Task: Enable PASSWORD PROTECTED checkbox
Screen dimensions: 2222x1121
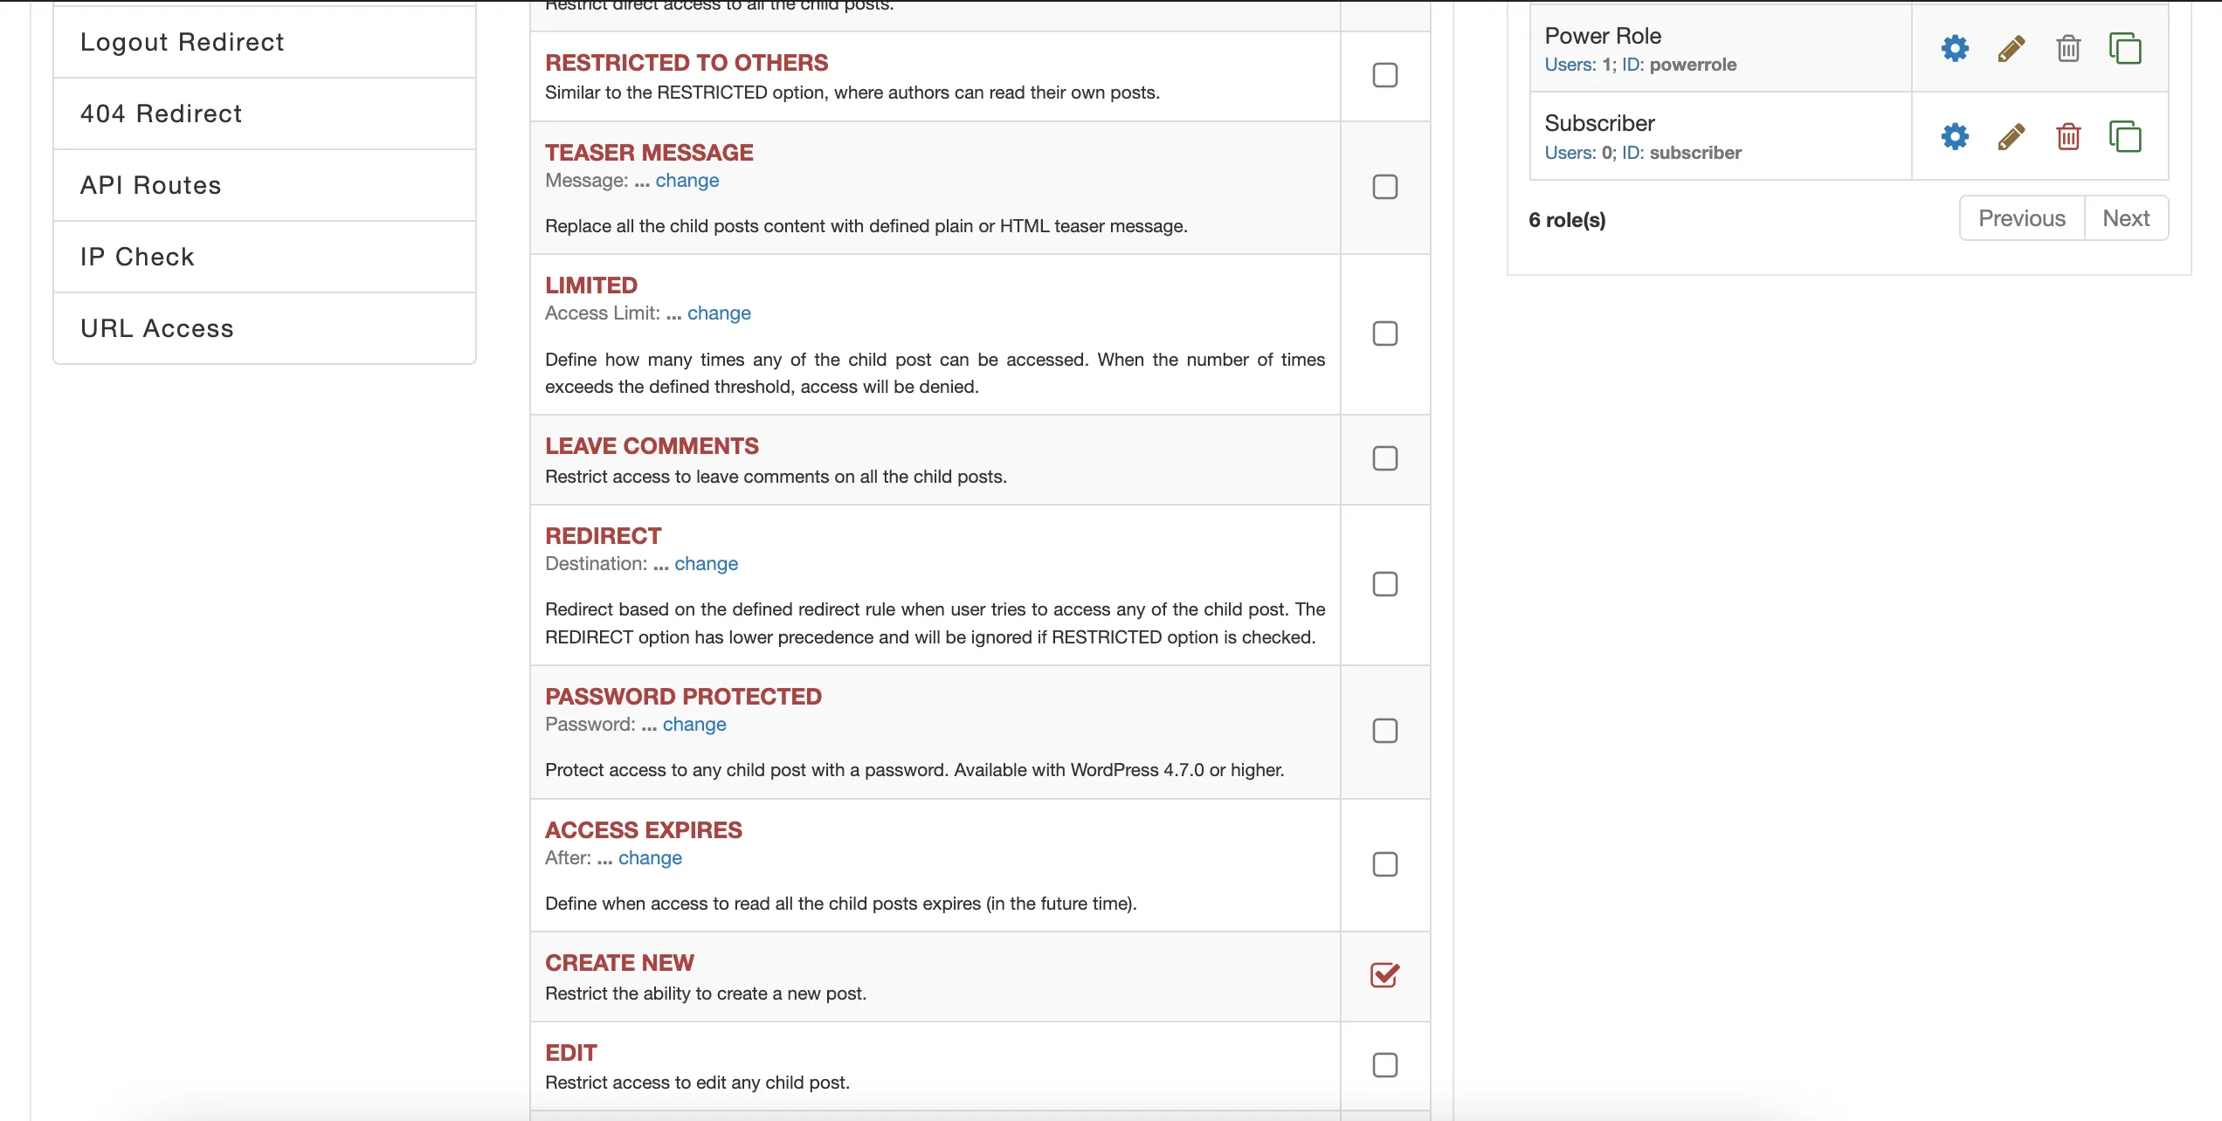Action: [1385, 731]
